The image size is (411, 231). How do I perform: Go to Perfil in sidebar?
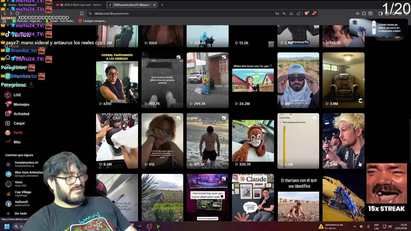(14, 133)
